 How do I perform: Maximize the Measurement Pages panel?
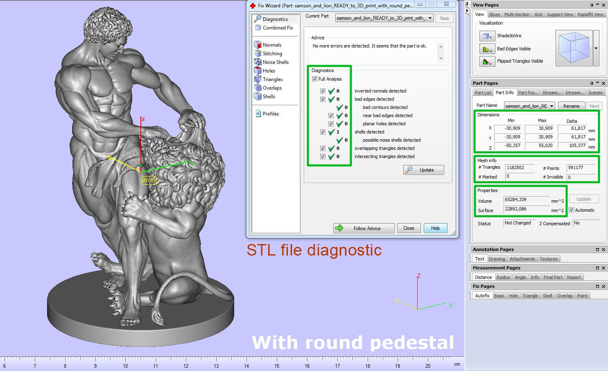tap(597, 268)
